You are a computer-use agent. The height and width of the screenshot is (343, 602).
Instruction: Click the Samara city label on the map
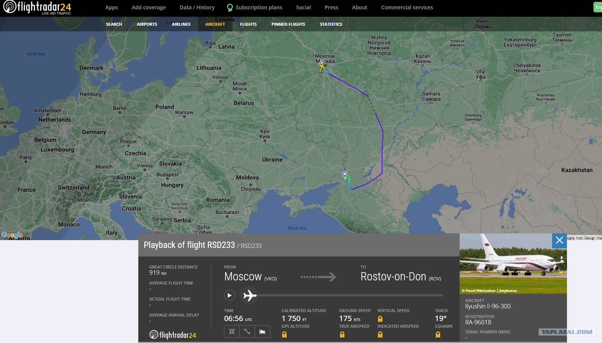[x=431, y=96]
